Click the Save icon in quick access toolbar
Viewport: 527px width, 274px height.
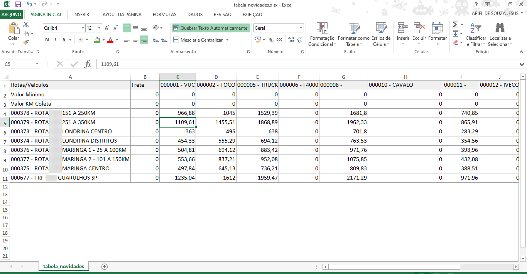coord(18,5)
